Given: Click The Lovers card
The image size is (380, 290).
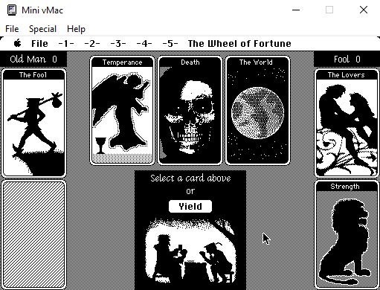Looking at the screenshot, I should (x=347, y=123).
